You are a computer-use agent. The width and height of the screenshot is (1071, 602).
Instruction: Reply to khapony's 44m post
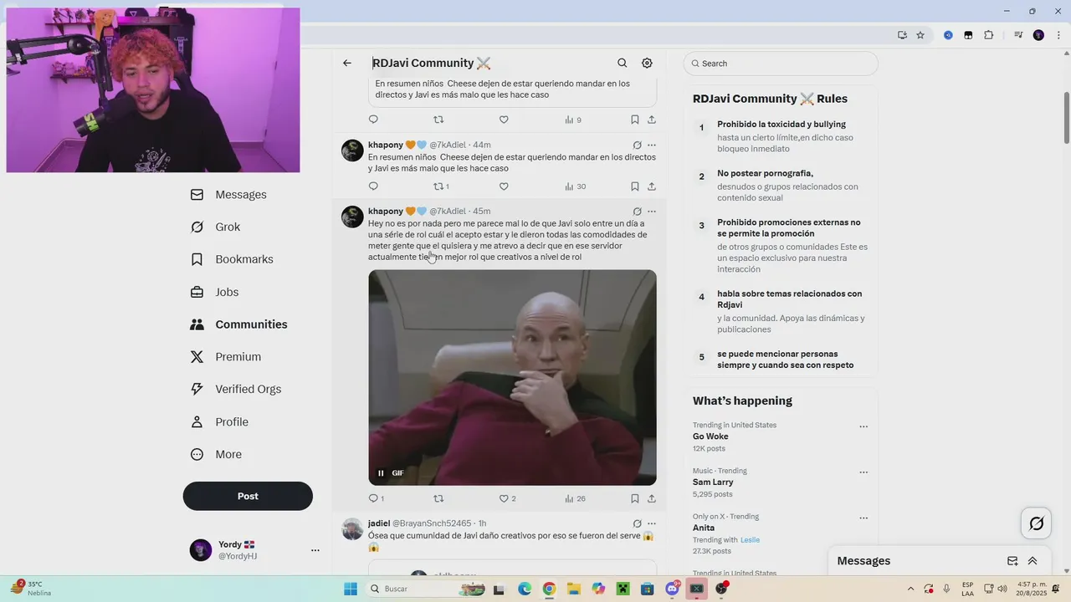373,186
